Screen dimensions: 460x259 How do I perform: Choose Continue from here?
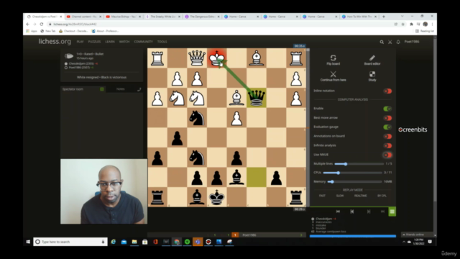pyautogui.click(x=333, y=76)
